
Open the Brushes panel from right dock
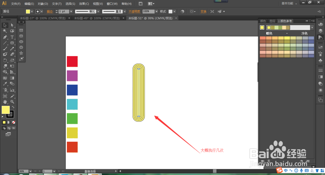pyautogui.click(x=320, y=54)
